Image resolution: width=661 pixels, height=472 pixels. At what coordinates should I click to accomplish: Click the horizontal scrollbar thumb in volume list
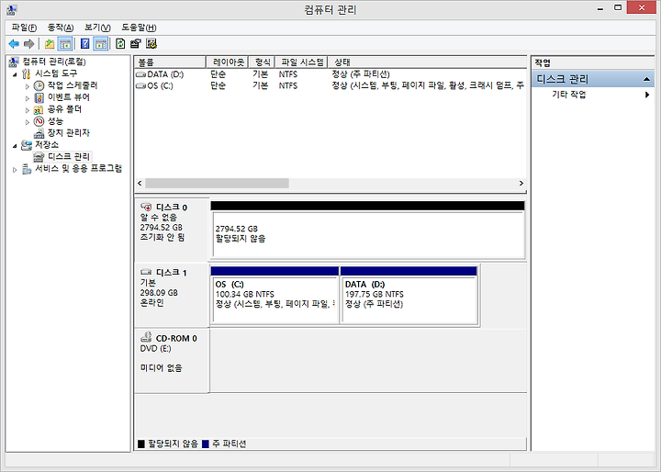click(x=217, y=183)
